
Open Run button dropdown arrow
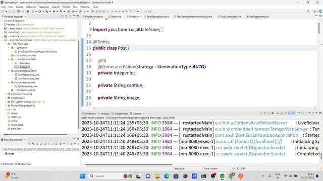coord(42,12)
